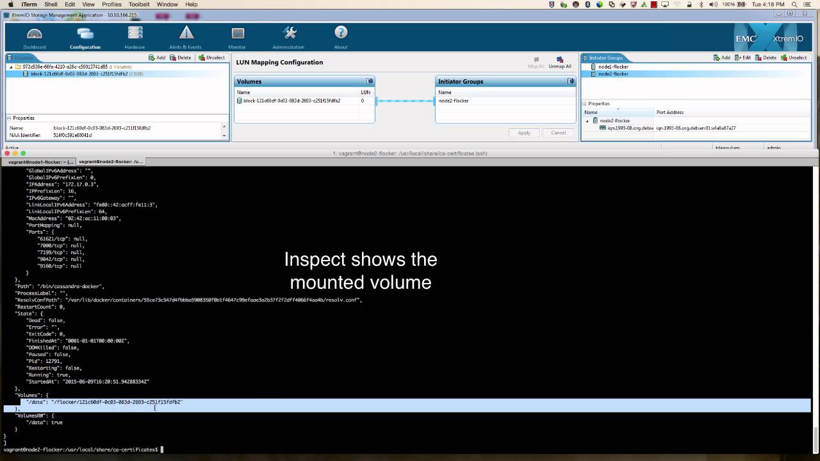Screen dimensions: 820x461
Task: Edit the selected initiator group
Action: point(742,58)
